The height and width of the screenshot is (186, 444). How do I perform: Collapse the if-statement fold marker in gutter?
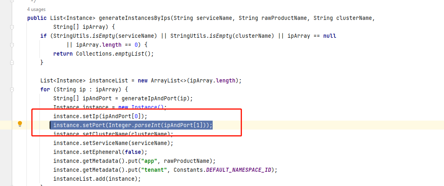tap(12, 45)
